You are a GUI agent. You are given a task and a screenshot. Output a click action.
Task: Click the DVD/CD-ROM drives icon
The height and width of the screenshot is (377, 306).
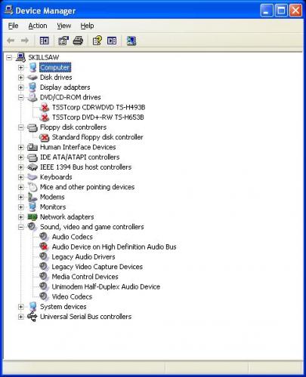(x=32, y=97)
